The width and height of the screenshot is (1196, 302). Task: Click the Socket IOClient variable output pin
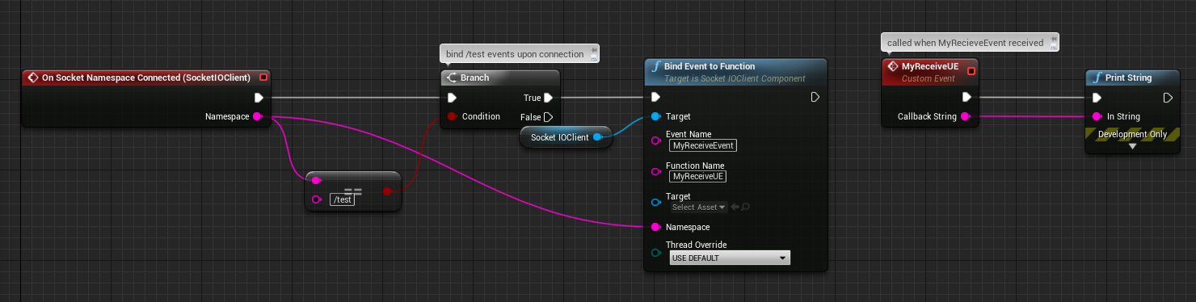click(x=597, y=137)
